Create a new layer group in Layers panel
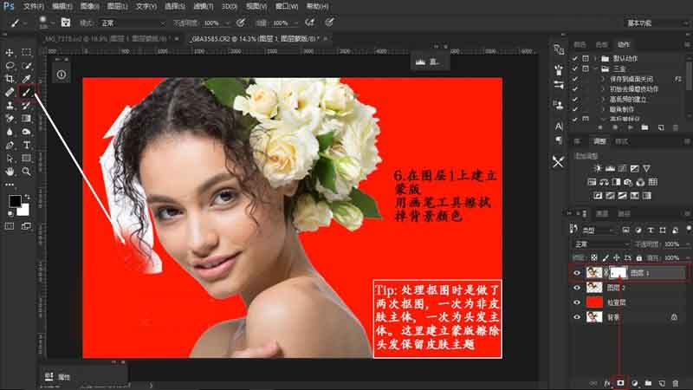This screenshot has height=390, width=693. coord(648,383)
